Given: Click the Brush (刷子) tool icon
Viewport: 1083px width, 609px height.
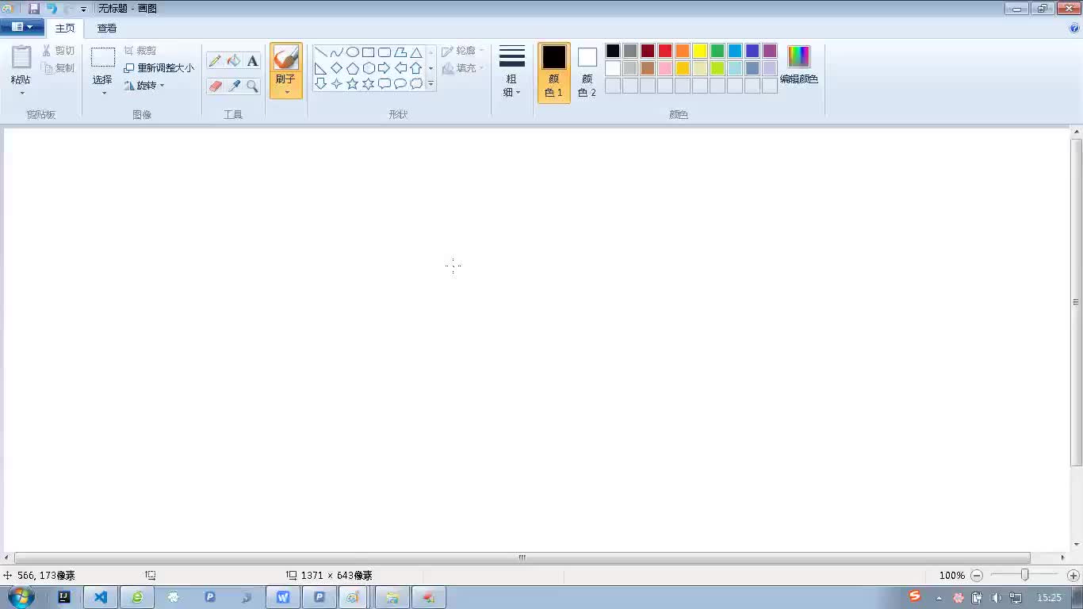Looking at the screenshot, I should pyautogui.click(x=285, y=58).
